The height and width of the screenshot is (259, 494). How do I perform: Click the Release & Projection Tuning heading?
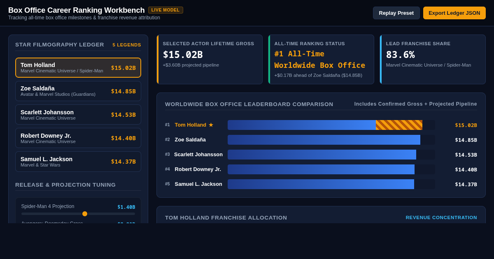[65, 185]
